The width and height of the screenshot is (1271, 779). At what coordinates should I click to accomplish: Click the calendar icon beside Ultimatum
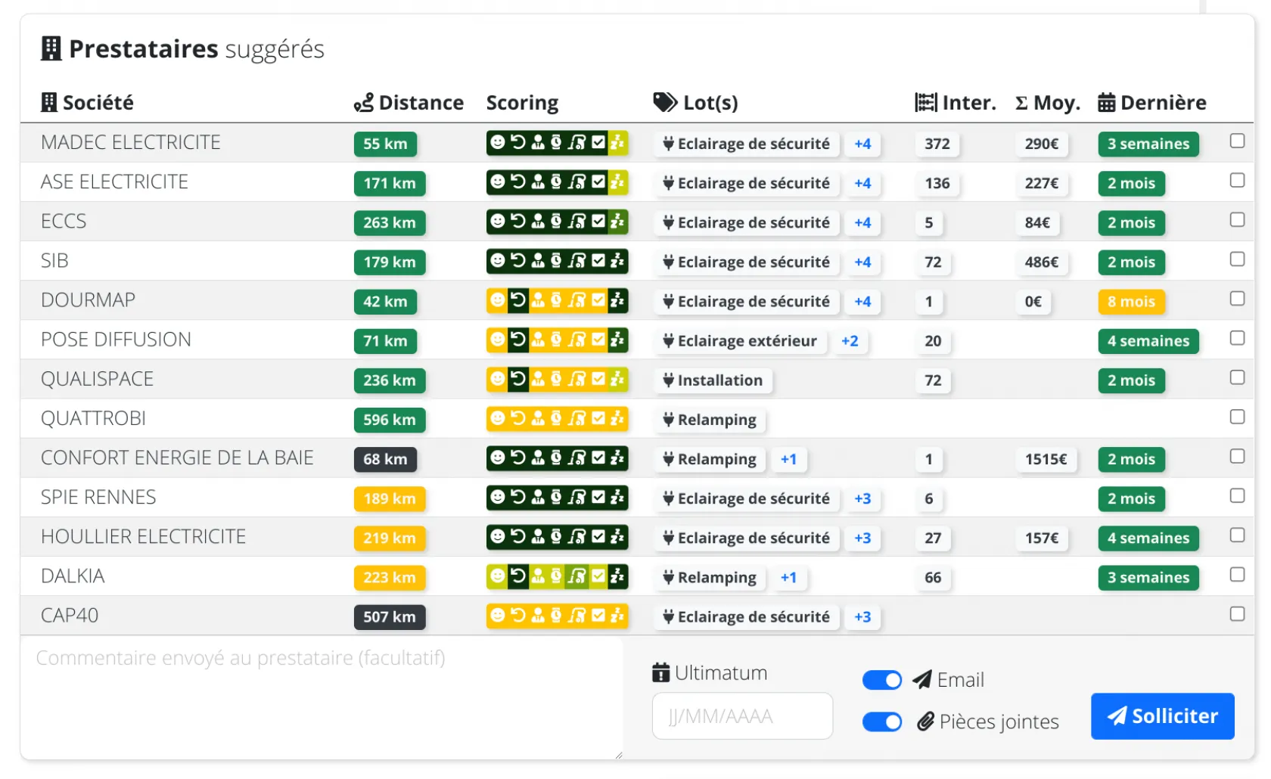(x=660, y=672)
